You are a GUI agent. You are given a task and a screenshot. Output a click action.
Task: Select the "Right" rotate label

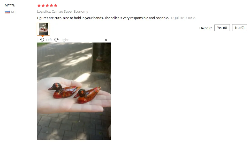tap(64, 40)
